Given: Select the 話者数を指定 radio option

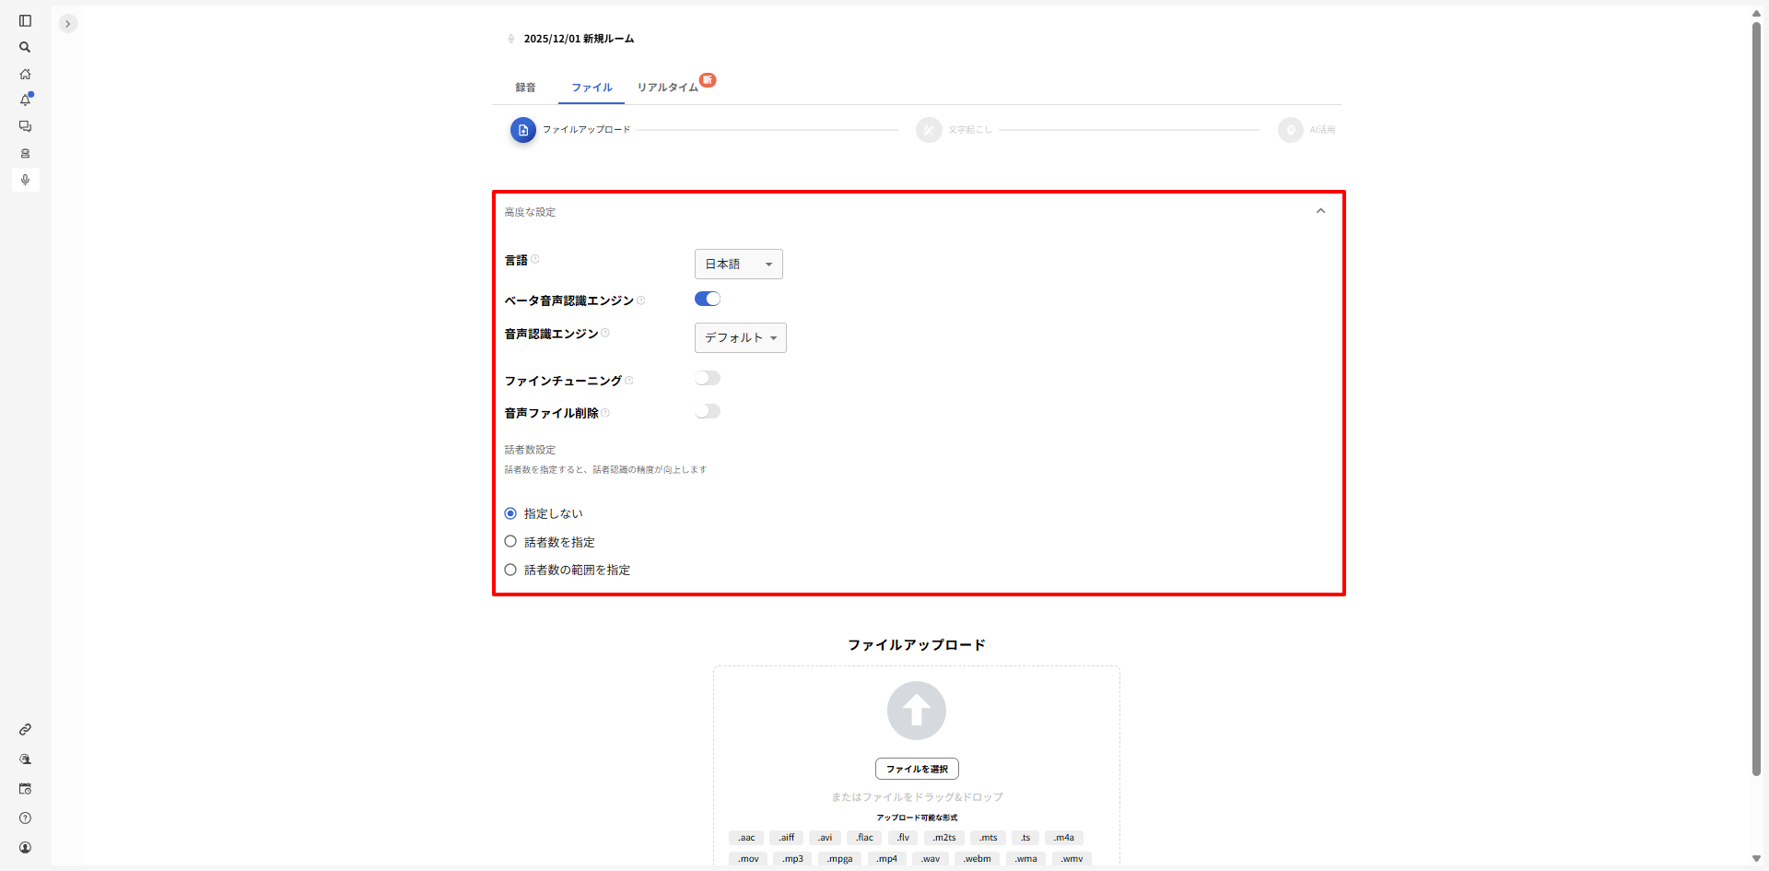Looking at the screenshot, I should (x=510, y=542).
